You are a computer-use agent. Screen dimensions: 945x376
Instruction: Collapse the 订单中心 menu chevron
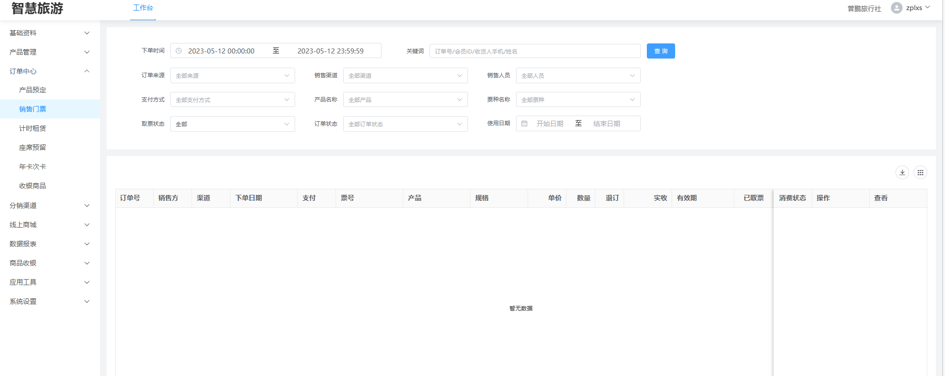click(x=87, y=71)
